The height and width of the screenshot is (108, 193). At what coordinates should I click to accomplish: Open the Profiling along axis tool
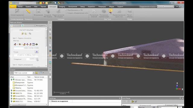click(x=119, y=13)
